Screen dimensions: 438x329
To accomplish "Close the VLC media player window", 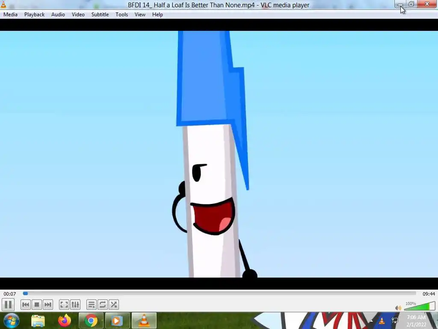I will click(427, 4).
